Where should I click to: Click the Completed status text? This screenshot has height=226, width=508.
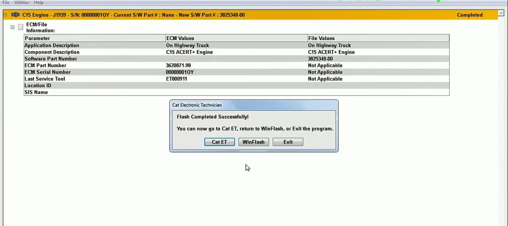470,15
